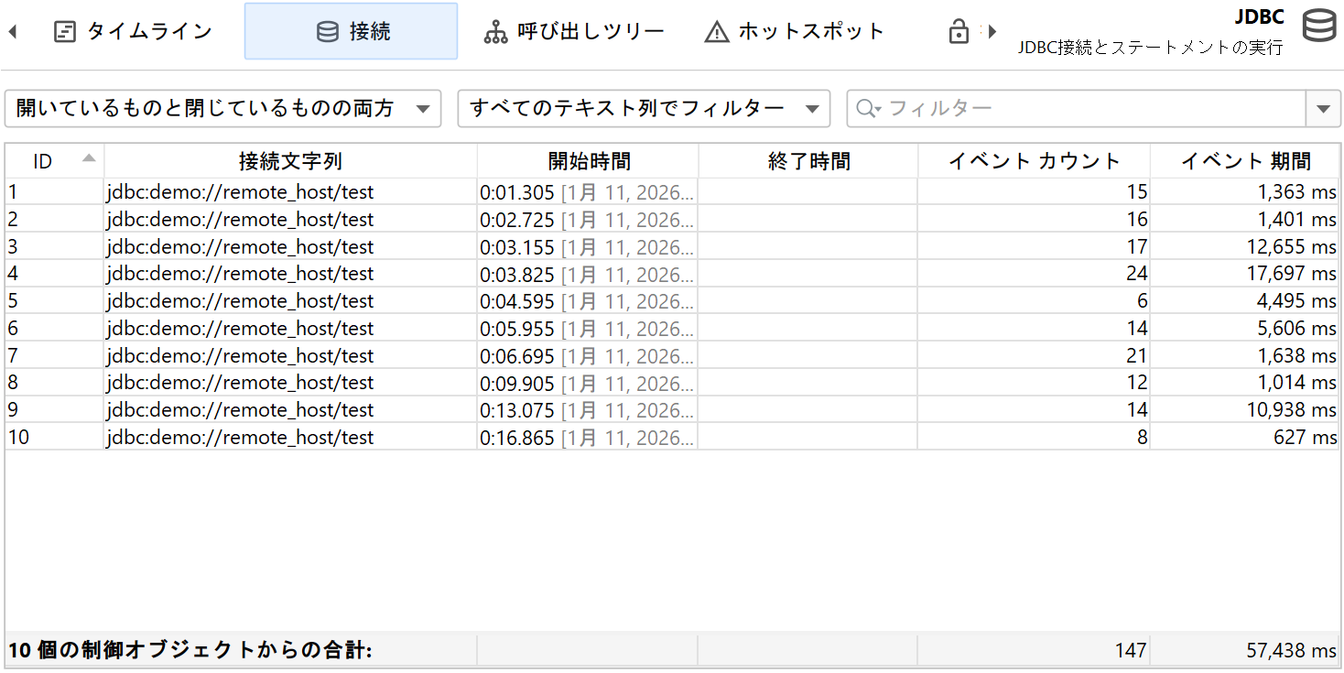Open the 開いているものと閉じているものの両方 dropdown
The height and width of the screenshot is (673, 1344).
point(222,109)
